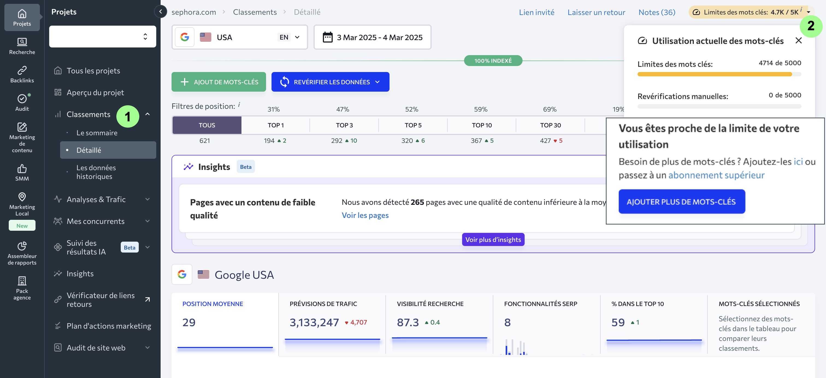Select the TOP 30 position filter
The width and height of the screenshot is (826, 378).
pyautogui.click(x=551, y=125)
